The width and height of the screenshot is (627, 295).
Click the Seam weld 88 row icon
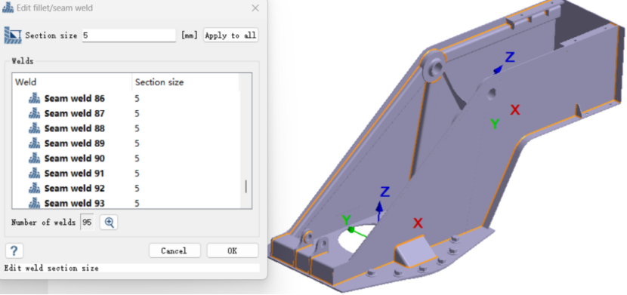tap(35, 128)
